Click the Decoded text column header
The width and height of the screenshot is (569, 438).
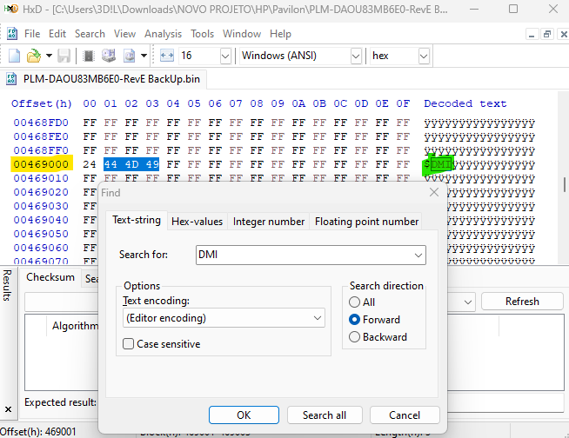[465, 103]
